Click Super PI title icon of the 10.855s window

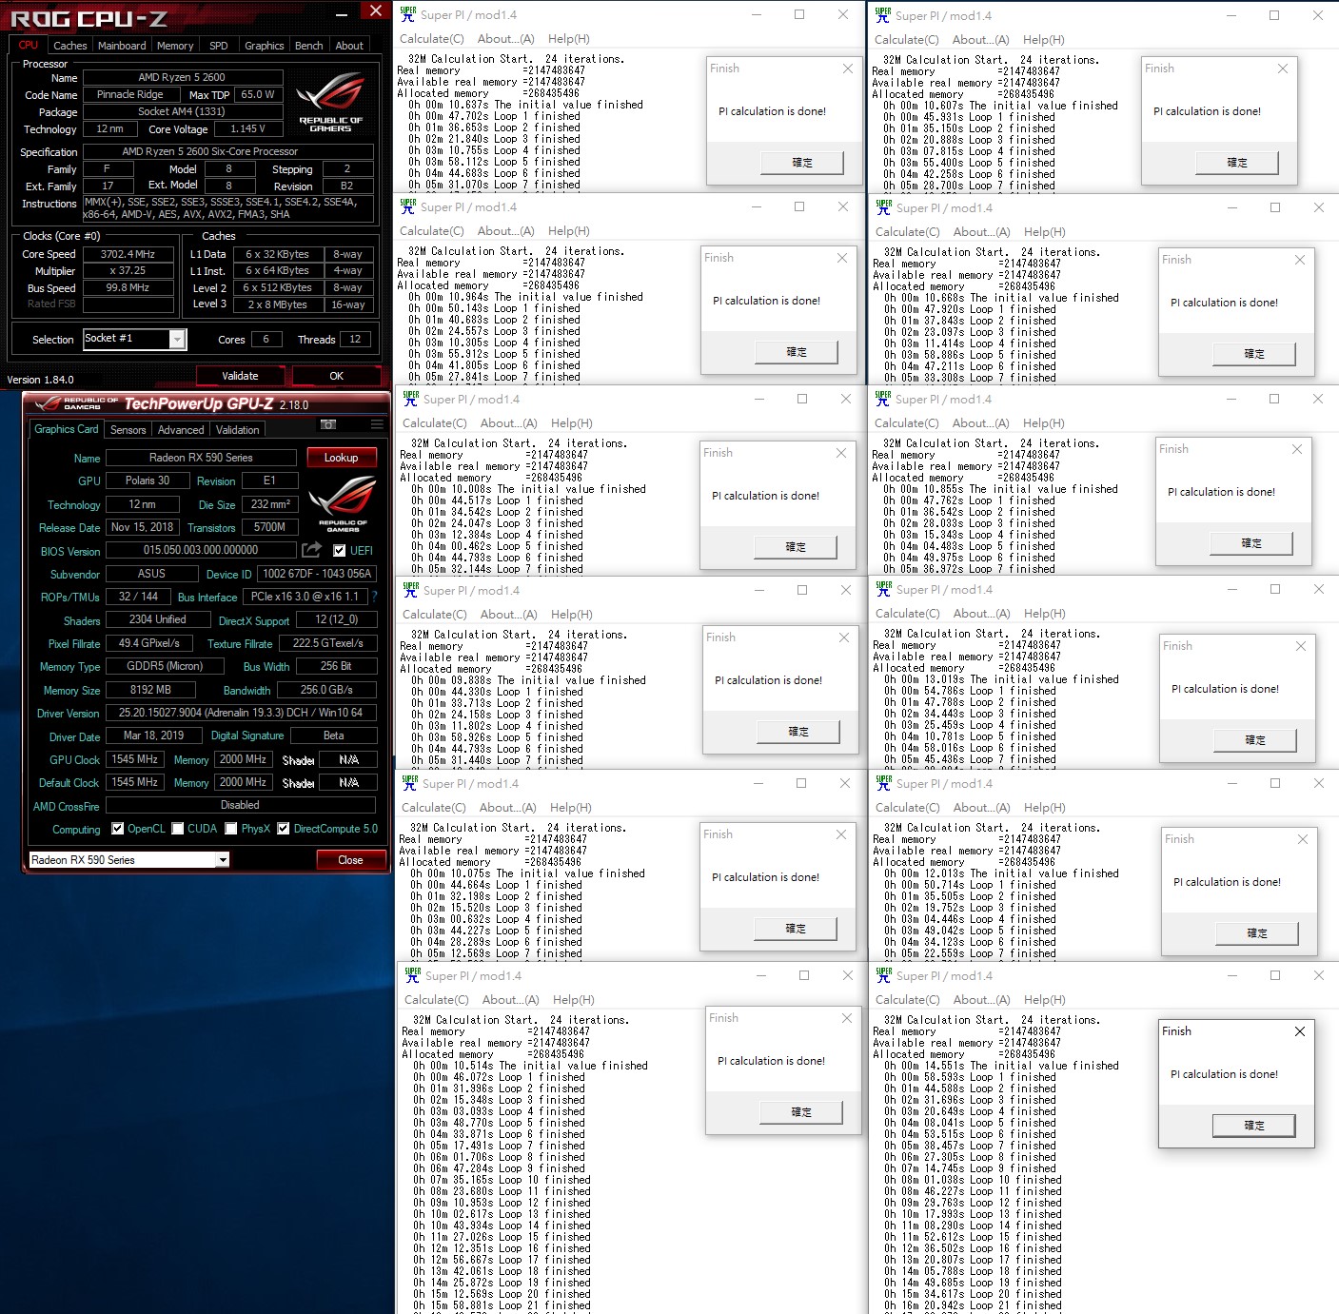tap(882, 399)
